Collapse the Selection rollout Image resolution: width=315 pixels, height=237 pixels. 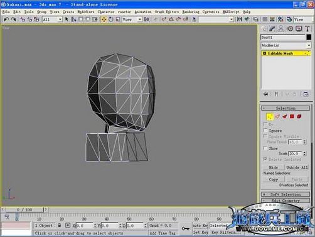coord(286,108)
